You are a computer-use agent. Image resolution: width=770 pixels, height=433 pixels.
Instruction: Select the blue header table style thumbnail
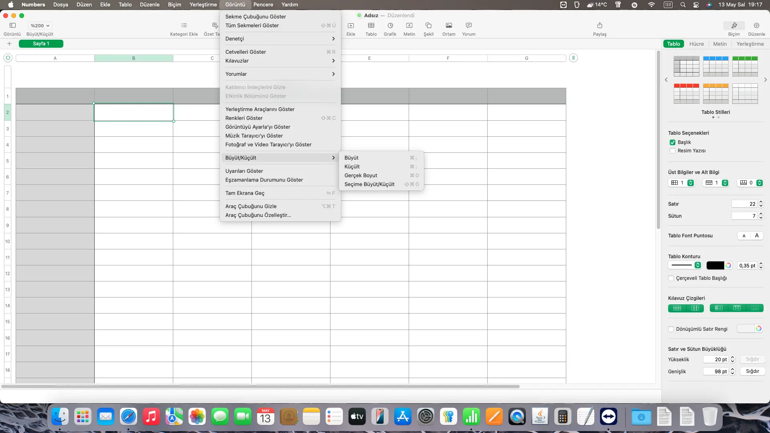pyautogui.click(x=715, y=66)
